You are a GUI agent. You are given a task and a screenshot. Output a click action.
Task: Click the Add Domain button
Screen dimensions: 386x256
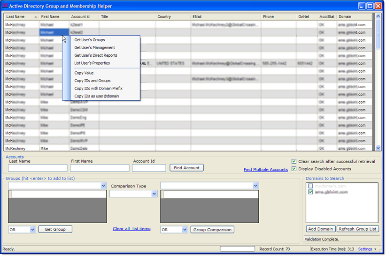pyautogui.click(x=321, y=229)
